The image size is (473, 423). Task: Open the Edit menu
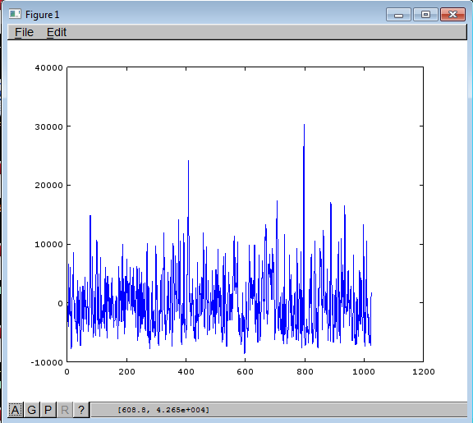[x=57, y=32]
